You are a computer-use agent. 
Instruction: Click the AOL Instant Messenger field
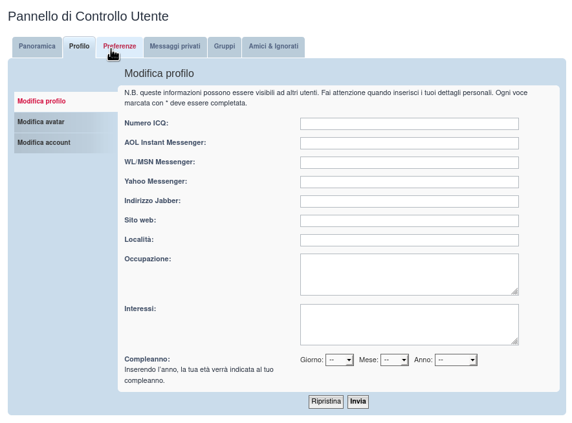pyautogui.click(x=409, y=143)
